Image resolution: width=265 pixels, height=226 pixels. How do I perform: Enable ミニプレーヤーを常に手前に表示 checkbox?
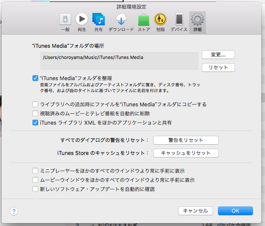tap(35, 171)
